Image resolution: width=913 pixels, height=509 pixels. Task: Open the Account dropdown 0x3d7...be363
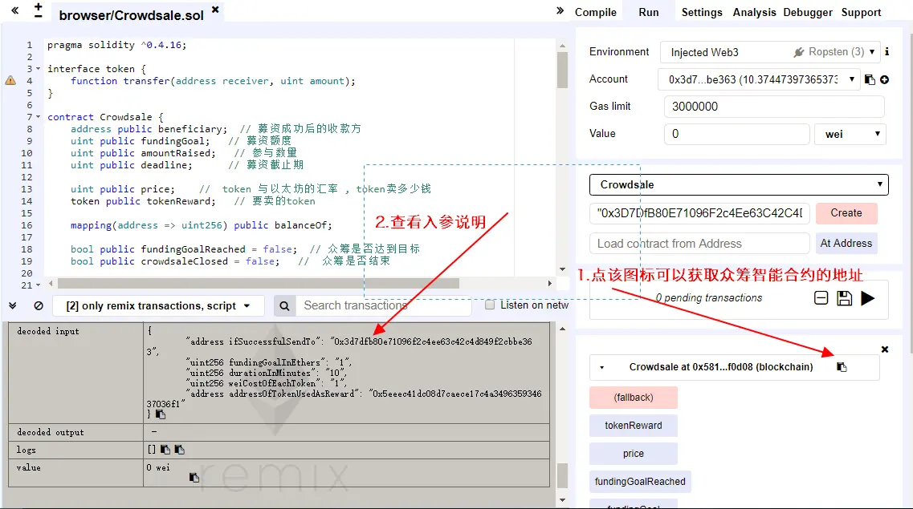(x=759, y=79)
